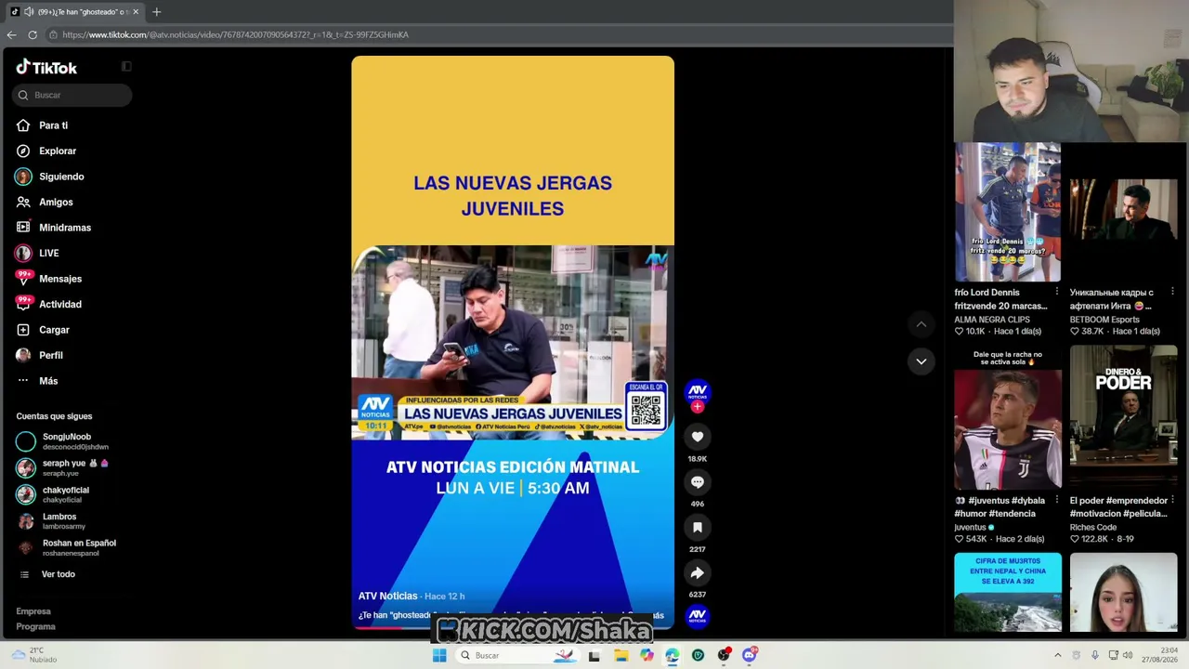Open more options for El poder video

(x=1172, y=500)
